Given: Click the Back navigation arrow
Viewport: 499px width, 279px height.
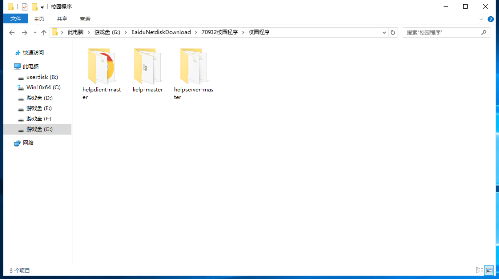Looking at the screenshot, I should 12,33.
